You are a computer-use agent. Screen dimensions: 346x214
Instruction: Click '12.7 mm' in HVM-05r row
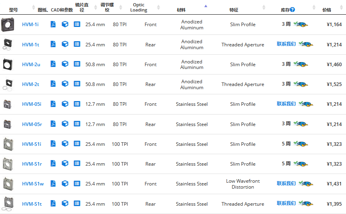click(95, 124)
